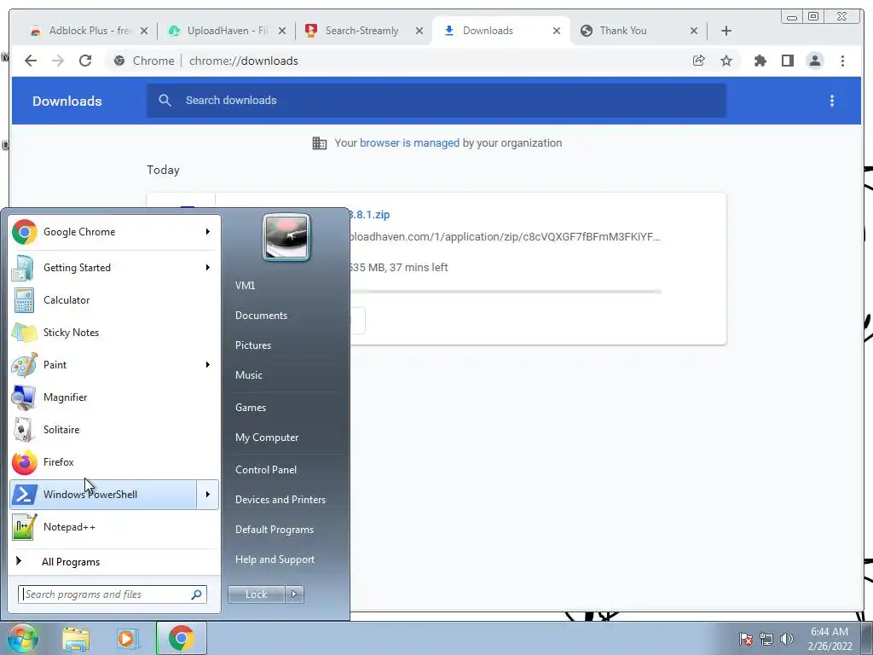873x655 pixels.
Task: Open Windows Media Player taskbar icon
Action: pyautogui.click(x=126, y=638)
